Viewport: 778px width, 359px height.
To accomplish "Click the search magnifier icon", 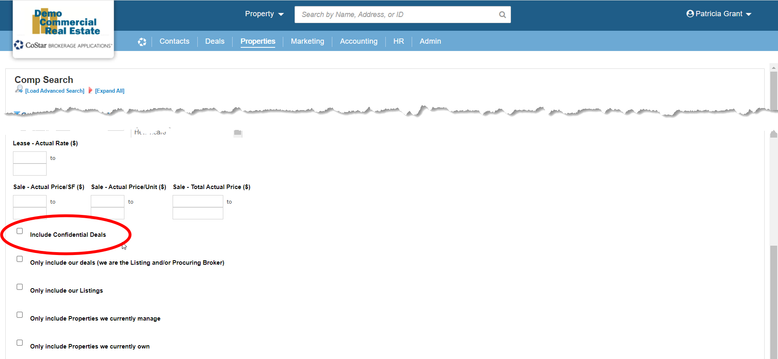I will click(502, 15).
